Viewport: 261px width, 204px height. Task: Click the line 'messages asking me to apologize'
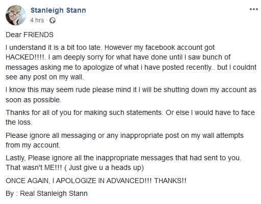tap(131, 67)
